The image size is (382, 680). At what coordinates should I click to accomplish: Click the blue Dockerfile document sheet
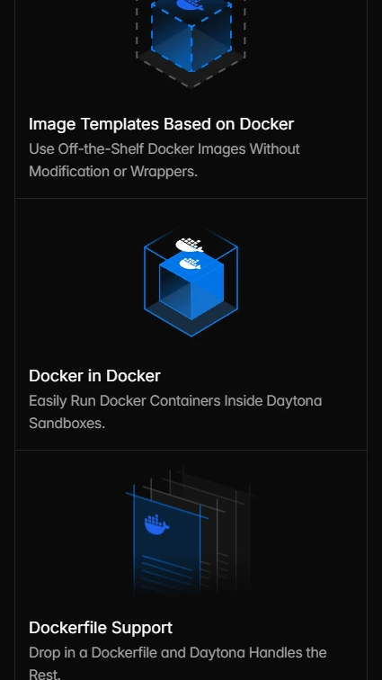pyautogui.click(x=167, y=547)
